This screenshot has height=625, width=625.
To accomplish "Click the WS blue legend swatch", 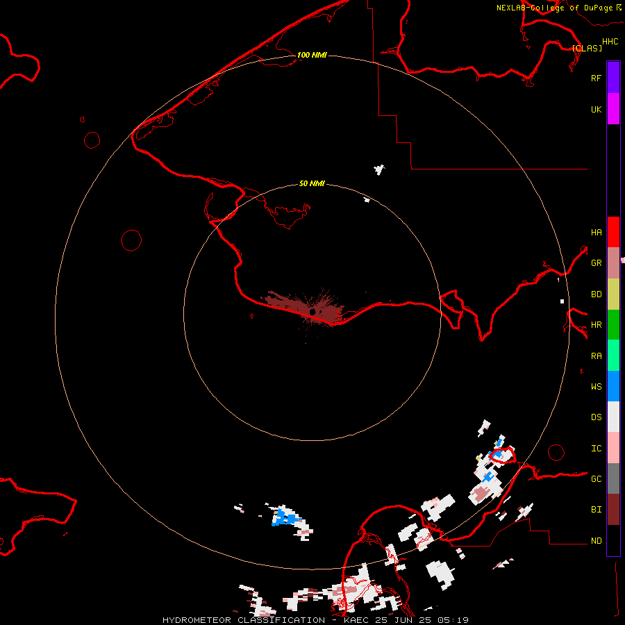I will [x=613, y=386].
